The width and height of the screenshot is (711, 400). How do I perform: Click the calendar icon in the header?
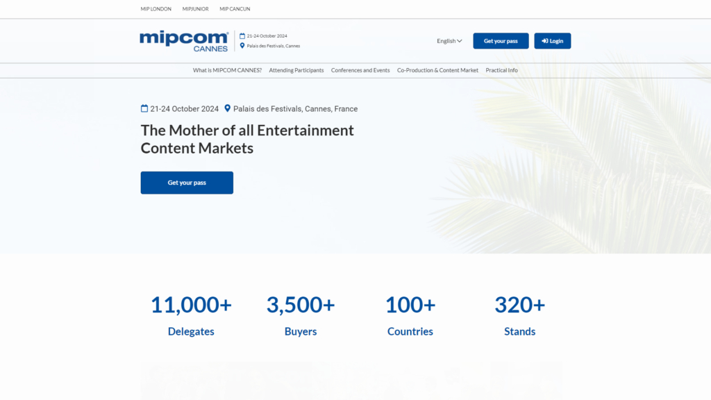242,36
